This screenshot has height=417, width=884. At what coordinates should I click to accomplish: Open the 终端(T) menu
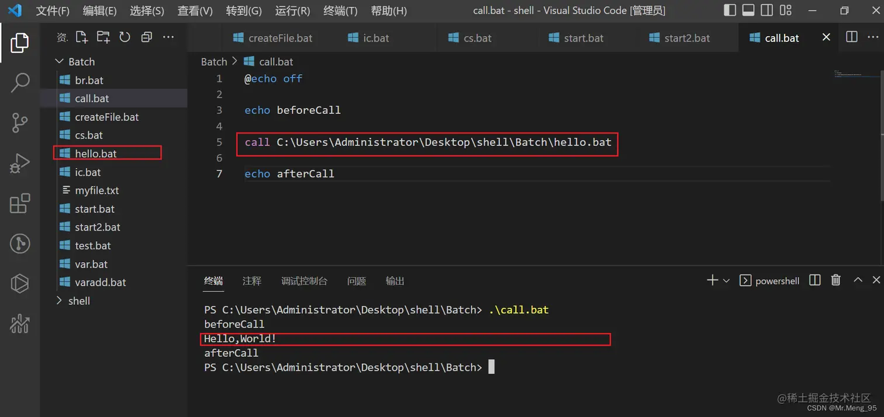340,11
